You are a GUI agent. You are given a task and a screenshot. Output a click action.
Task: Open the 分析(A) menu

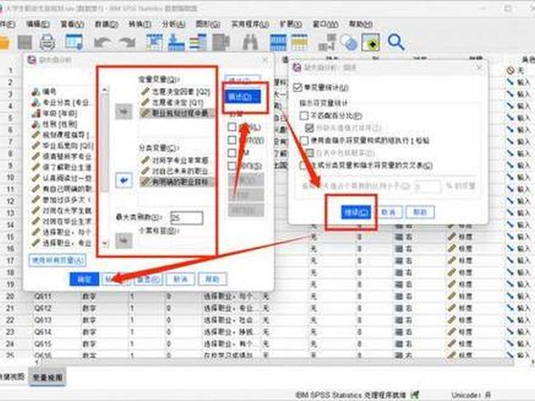pos(173,24)
